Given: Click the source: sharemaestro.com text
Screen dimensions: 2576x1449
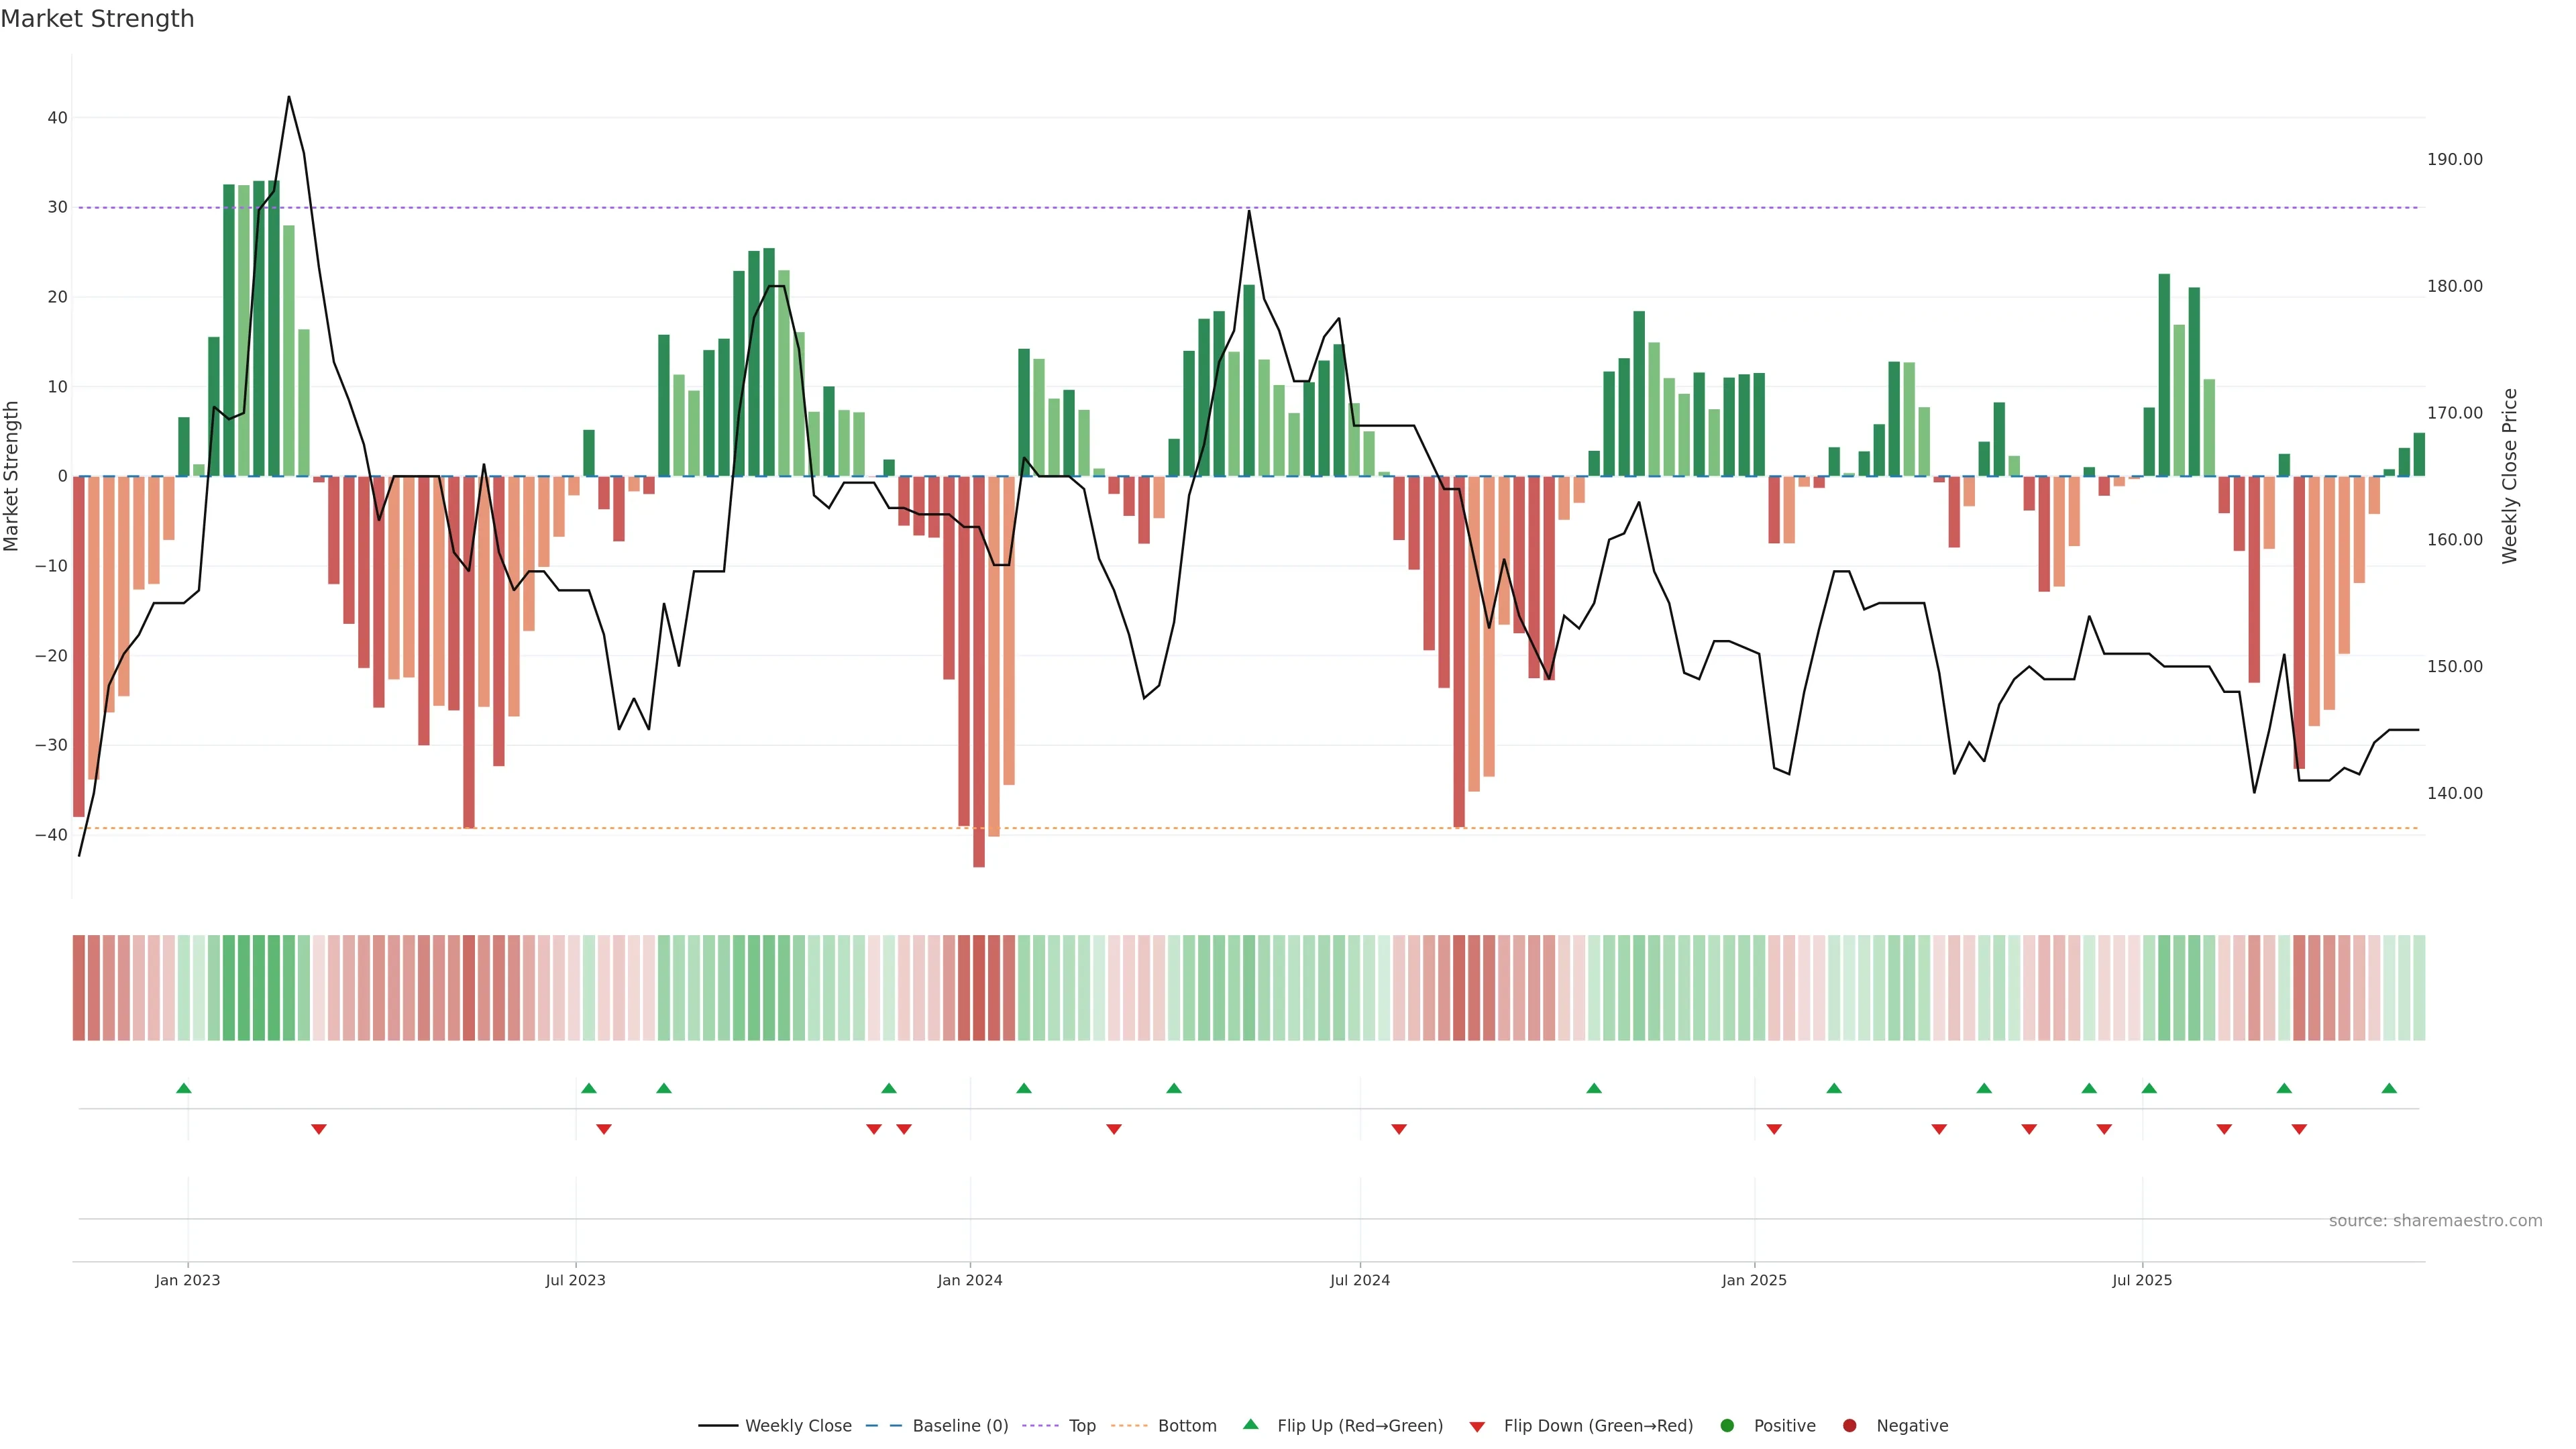Looking at the screenshot, I should [2435, 1221].
